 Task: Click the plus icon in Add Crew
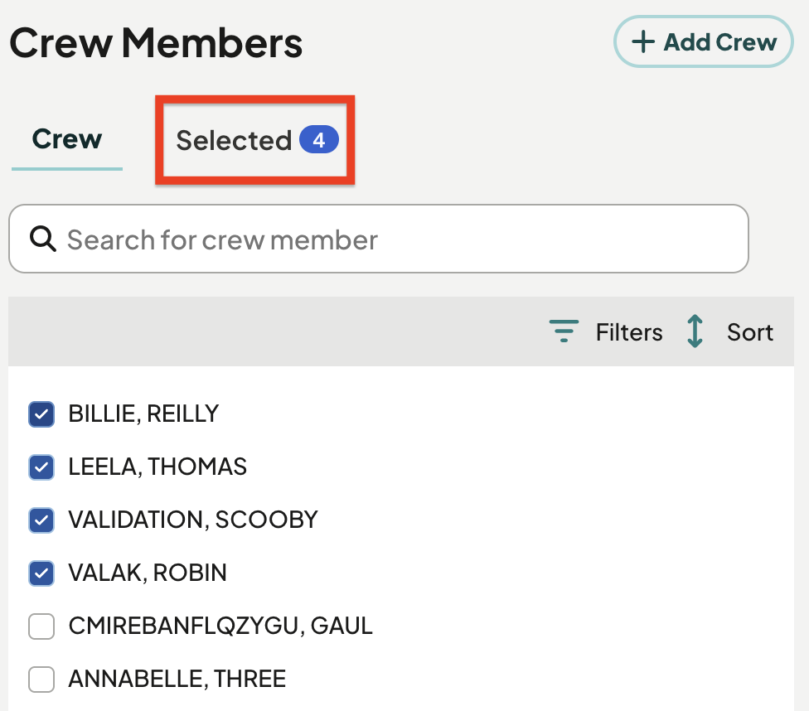click(643, 41)
